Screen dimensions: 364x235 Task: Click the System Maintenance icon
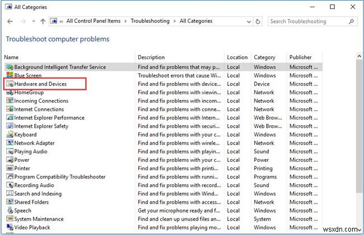tap(10, 219)
